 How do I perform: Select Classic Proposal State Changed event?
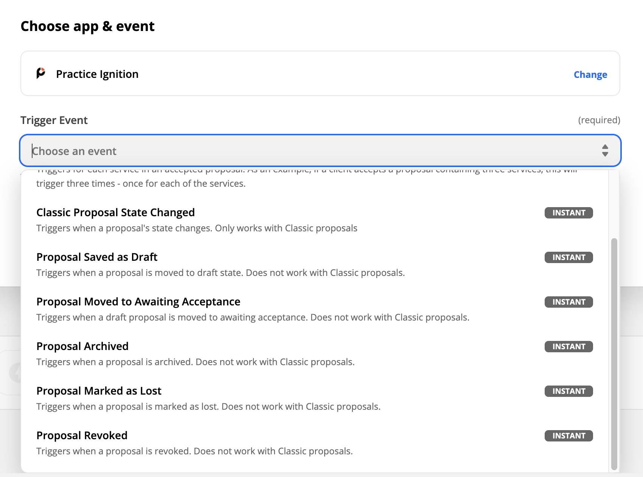click(x=115, y=212)
